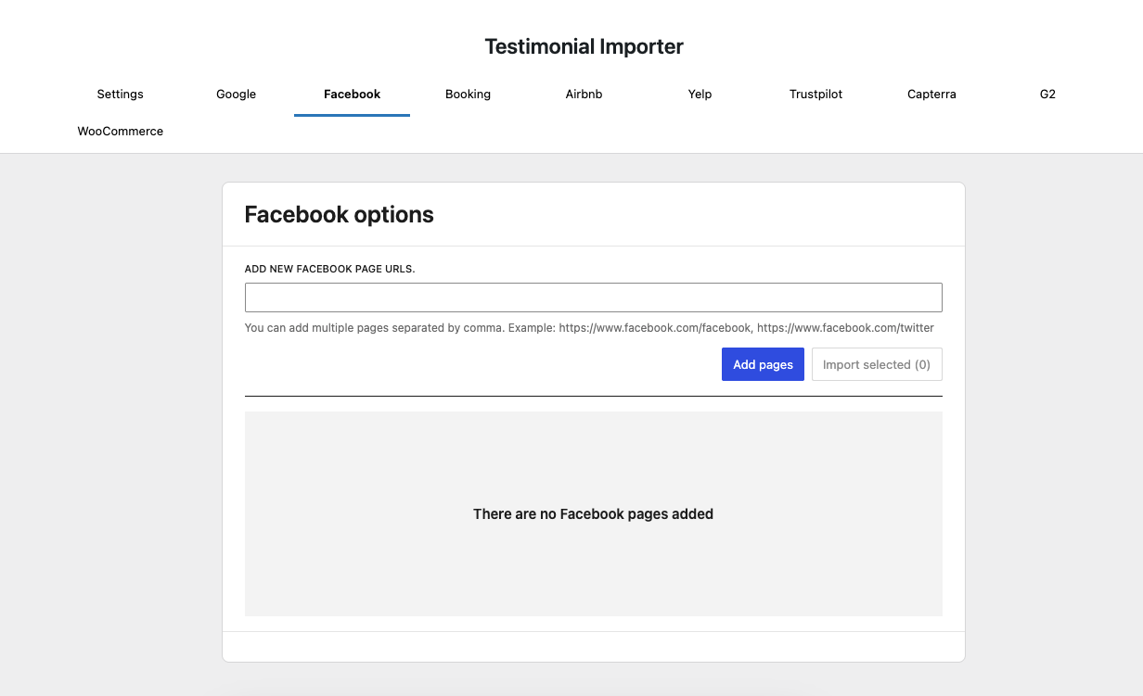Screen dimensions: 1143x696
Task: Click the Add pages button
Action: (x=763, y=364)
